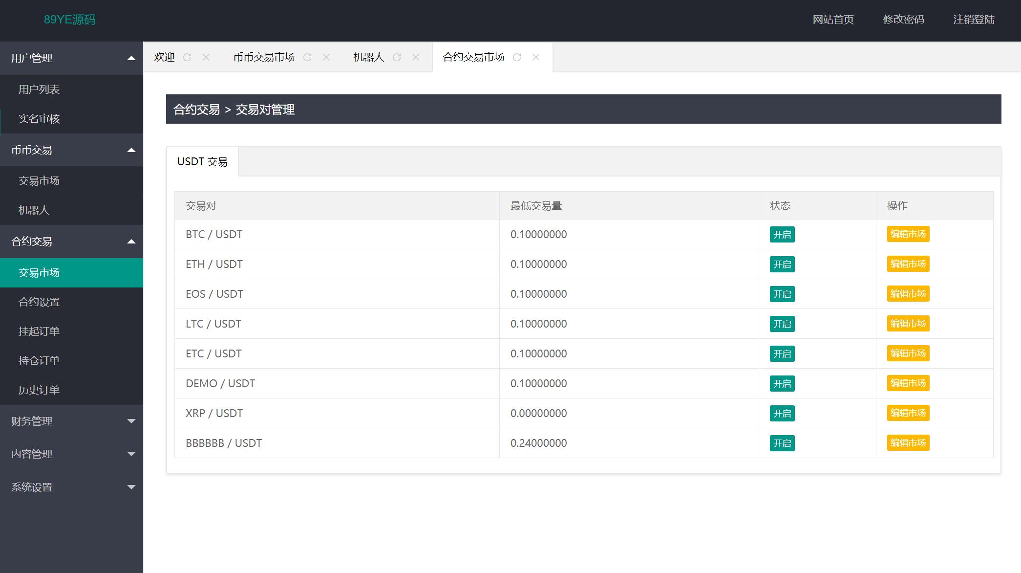Click 注销登陆 to log out
This screenshot has height=573, width=1021.
[x=974, y=20]
